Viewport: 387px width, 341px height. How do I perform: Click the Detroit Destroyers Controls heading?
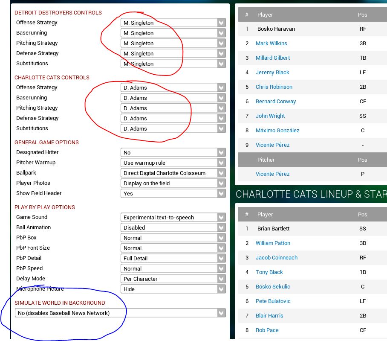click(58, 13)
